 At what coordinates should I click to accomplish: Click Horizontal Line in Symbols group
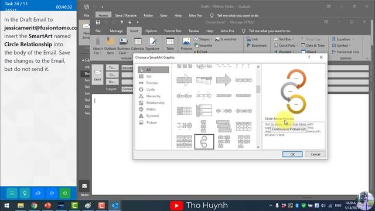[x=345, y=52]
